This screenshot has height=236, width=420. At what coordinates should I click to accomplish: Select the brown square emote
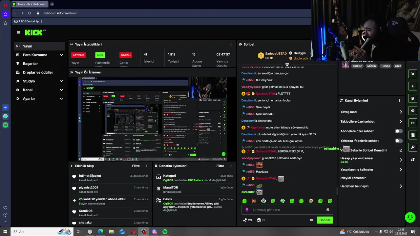tap(254, 201)
